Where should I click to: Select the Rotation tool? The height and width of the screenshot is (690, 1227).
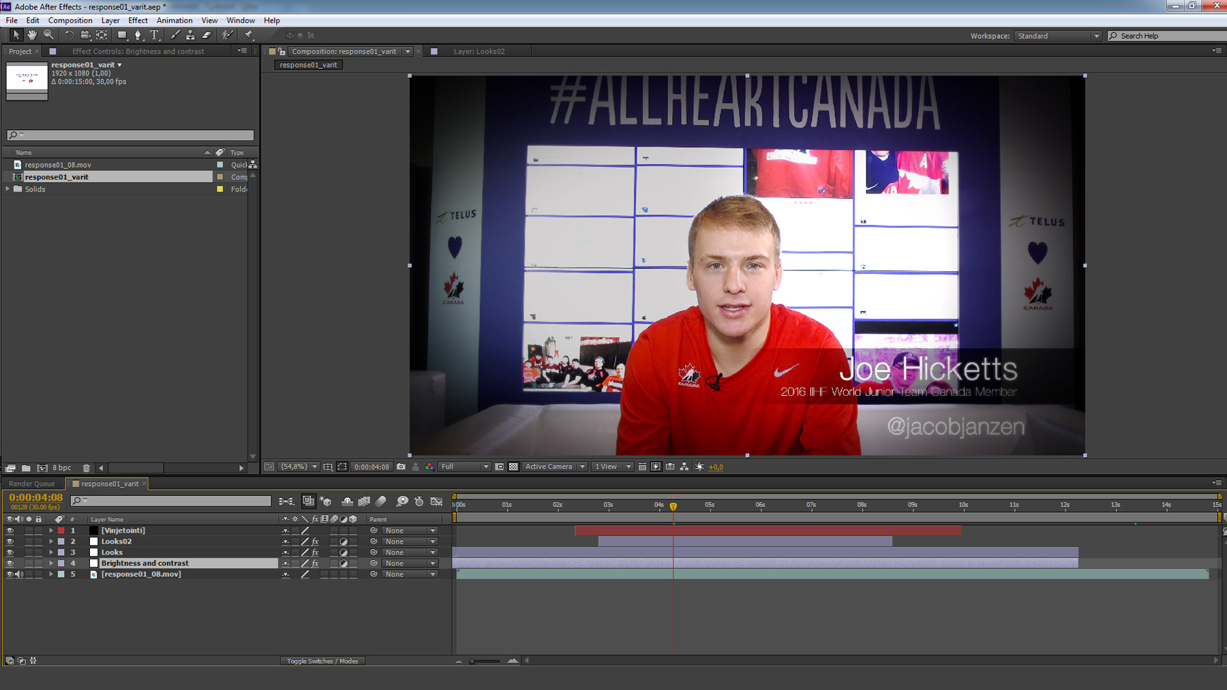click(69, 35)
